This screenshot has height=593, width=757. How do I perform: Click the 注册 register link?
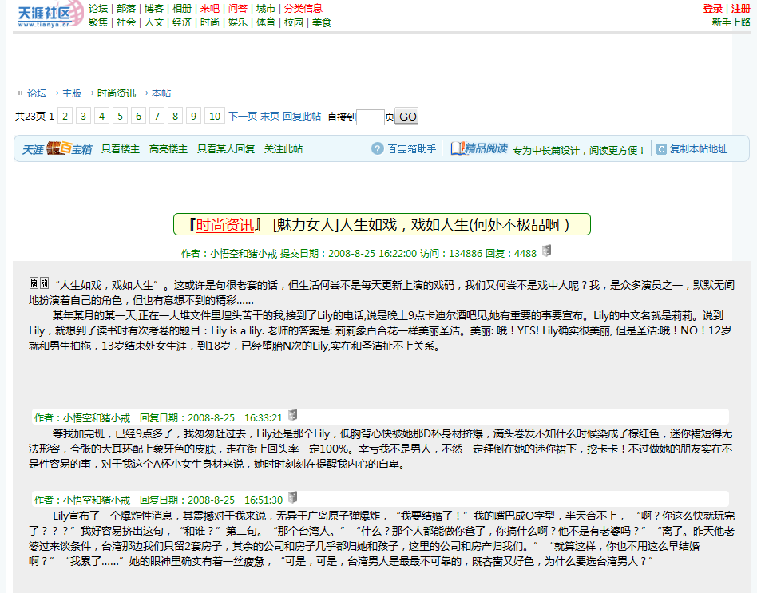click(x=740, y=8)
